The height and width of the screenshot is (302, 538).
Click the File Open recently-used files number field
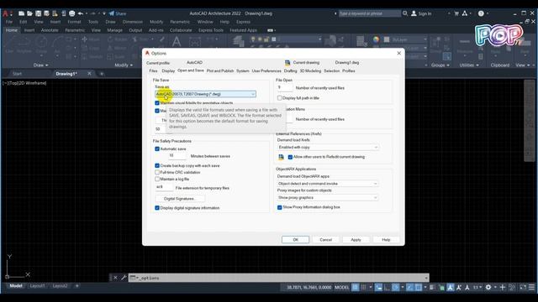coord(284,87)
